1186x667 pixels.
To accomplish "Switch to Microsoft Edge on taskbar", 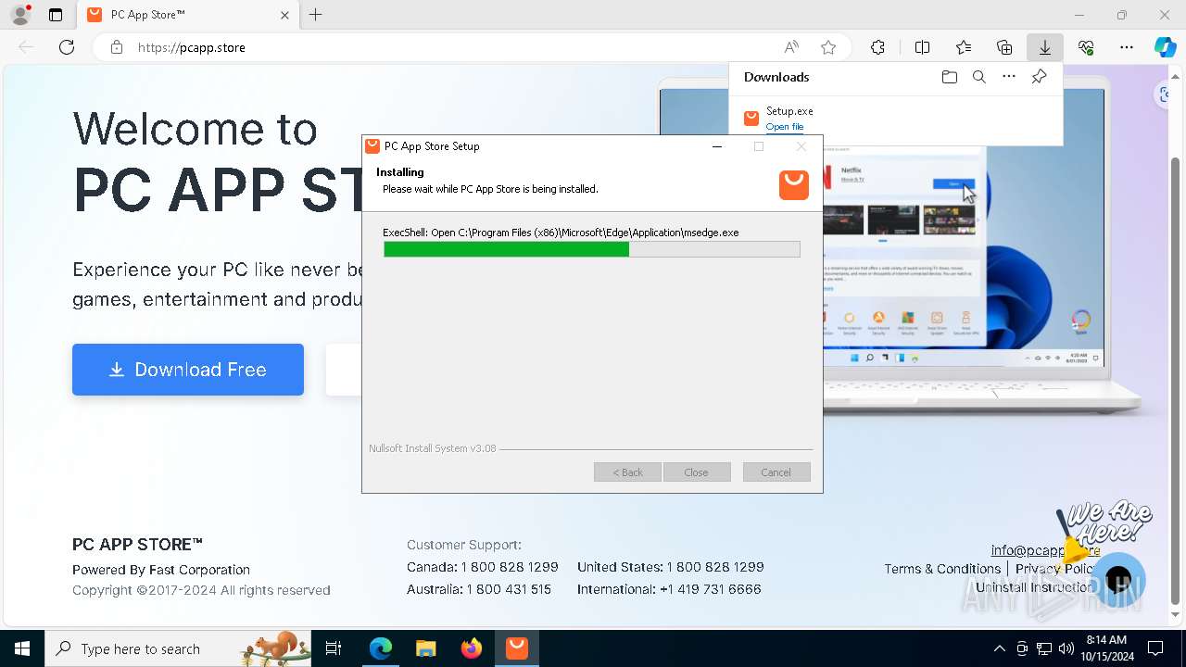I will tap(381, 648).
